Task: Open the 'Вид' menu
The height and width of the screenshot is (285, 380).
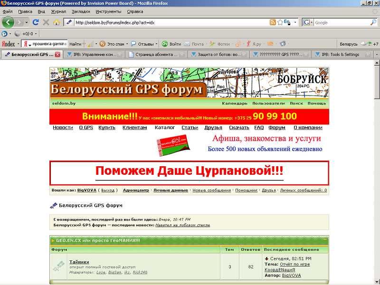Action: (41, 11)
